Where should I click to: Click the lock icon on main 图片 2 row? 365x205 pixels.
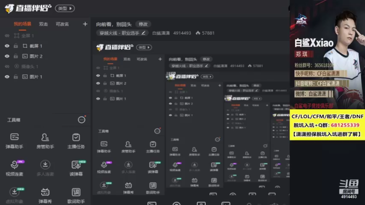pyautogui.click(x=16, y=56)
